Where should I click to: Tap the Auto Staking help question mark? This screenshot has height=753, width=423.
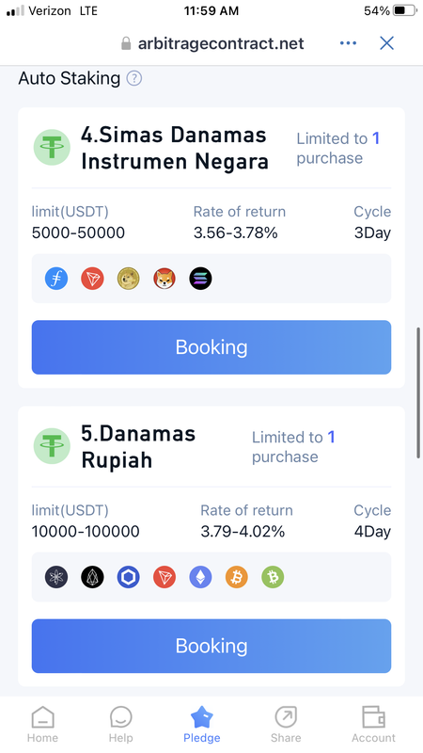coord(134,78)
